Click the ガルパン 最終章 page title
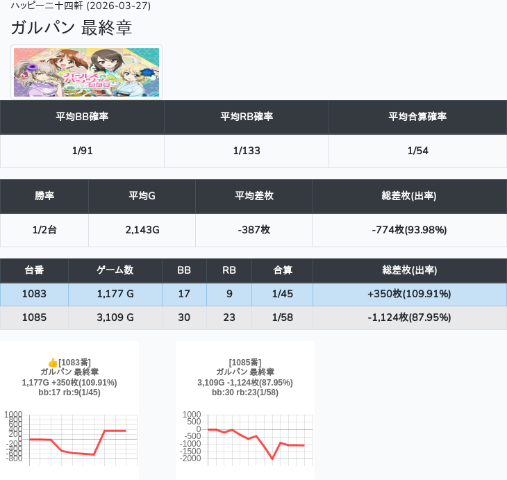 pos(72,28)
